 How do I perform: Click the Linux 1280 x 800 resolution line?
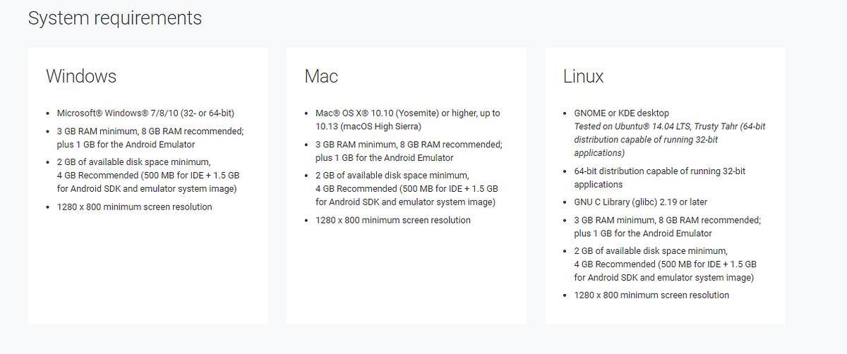click(x=651, y=295)
